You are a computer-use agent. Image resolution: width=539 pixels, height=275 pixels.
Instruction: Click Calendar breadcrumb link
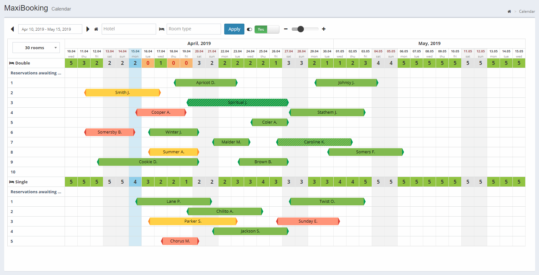527,11
